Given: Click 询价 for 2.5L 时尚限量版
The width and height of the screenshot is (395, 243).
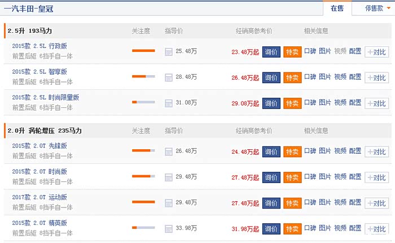Looking at the screenshot, I should click(x=271, y=103).
